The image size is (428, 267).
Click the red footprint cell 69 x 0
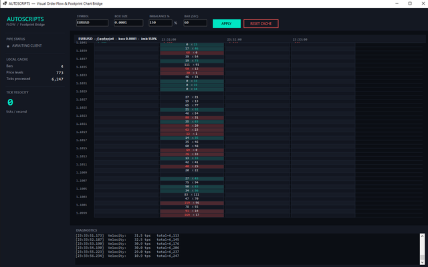(192, 150)
